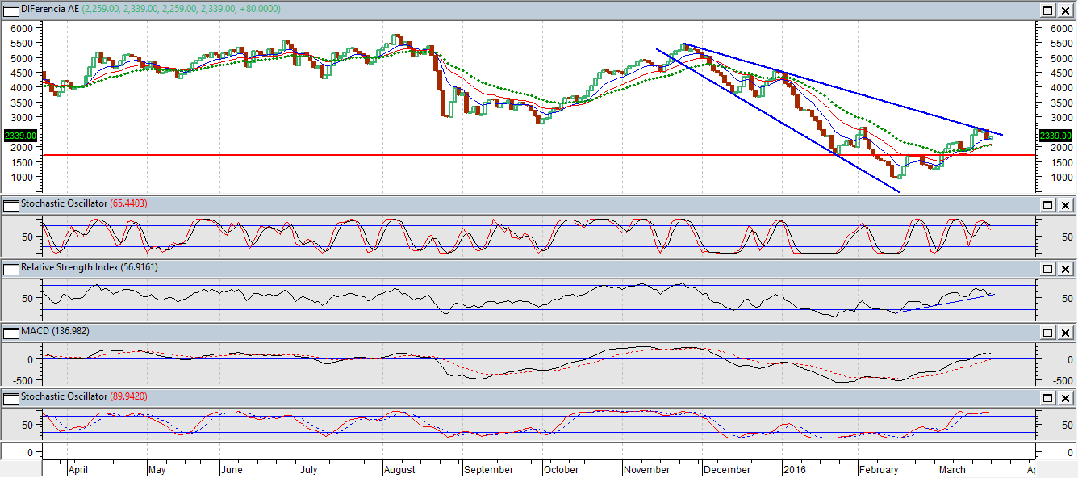Close the Stochastic Oscillator (89.9420) panel
The image size is (1078, 478).
(x=1065, y=398)
